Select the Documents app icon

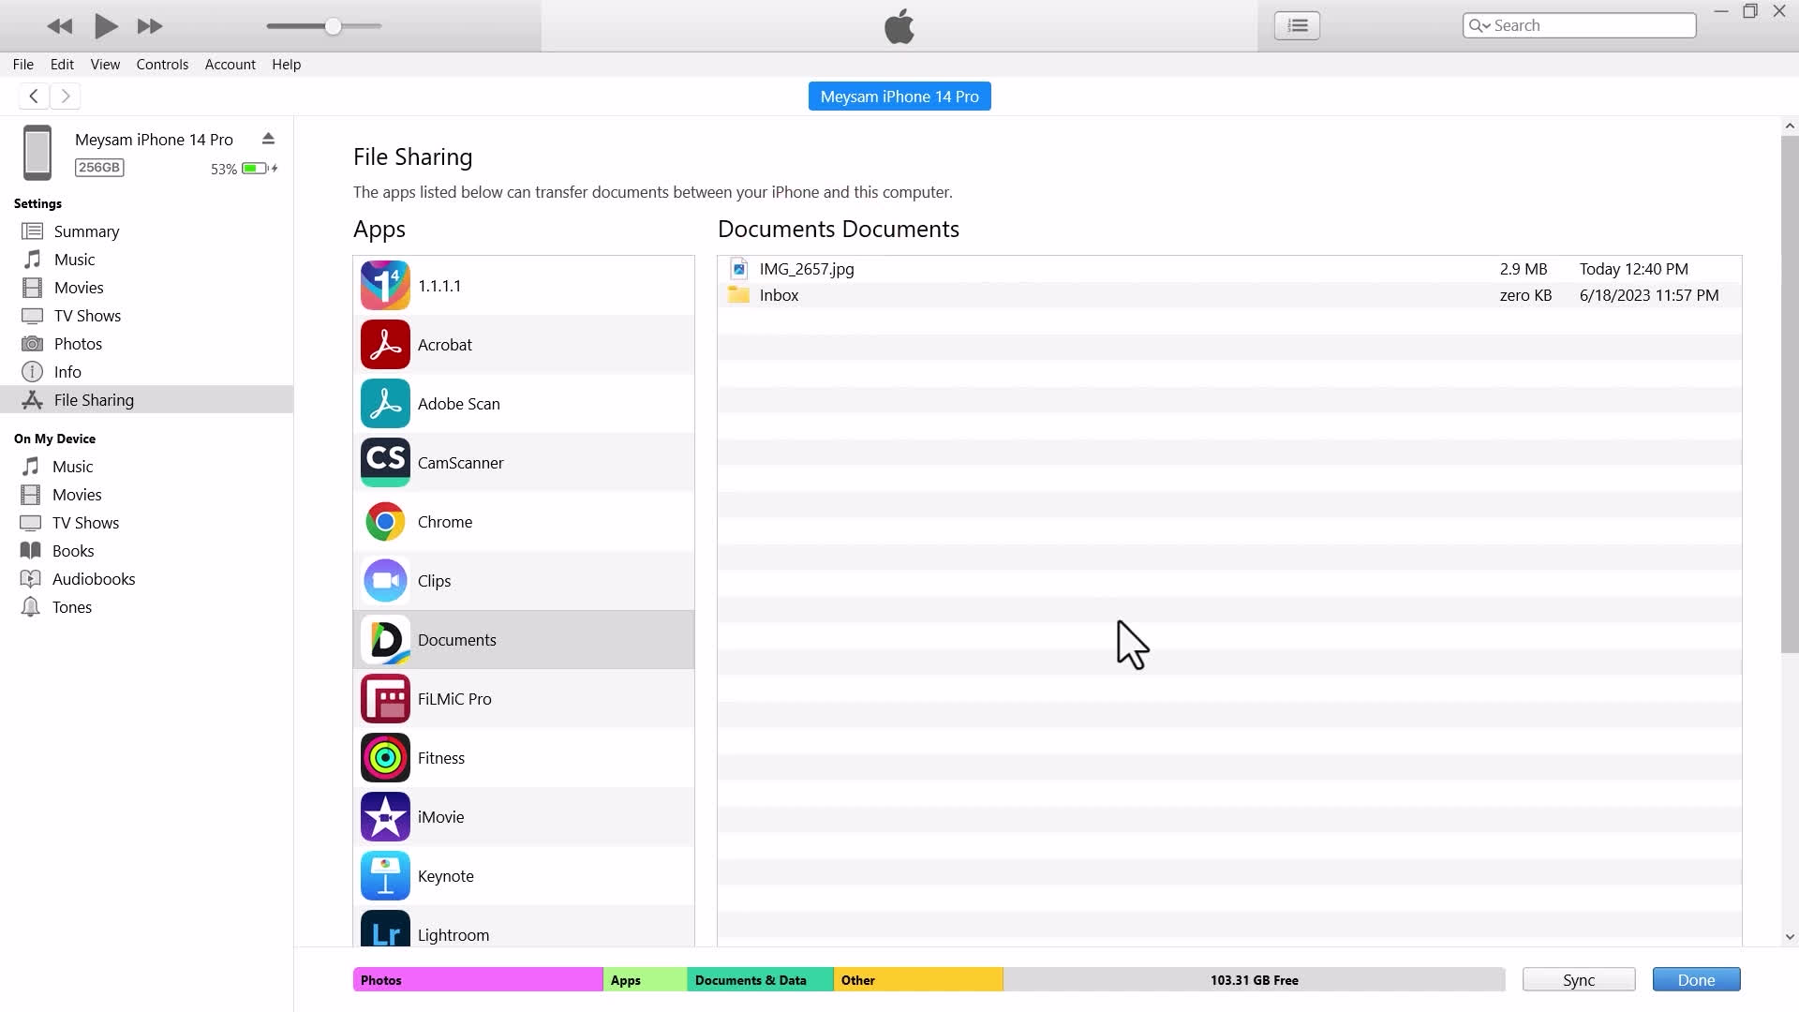click(x=385, y=640)
